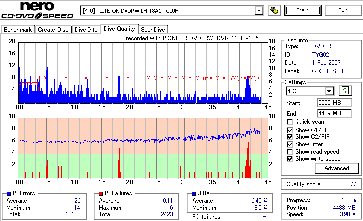Click the PI Errors average 1.26

[x=76, y=201]
